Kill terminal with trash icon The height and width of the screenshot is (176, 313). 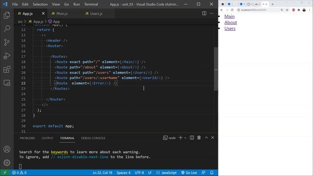pos(199,138)
